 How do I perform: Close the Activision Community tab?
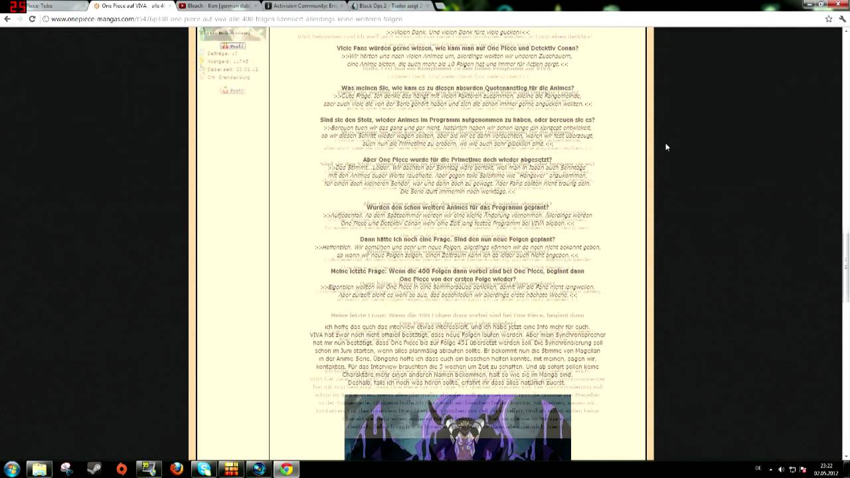(x=341, y=6)
